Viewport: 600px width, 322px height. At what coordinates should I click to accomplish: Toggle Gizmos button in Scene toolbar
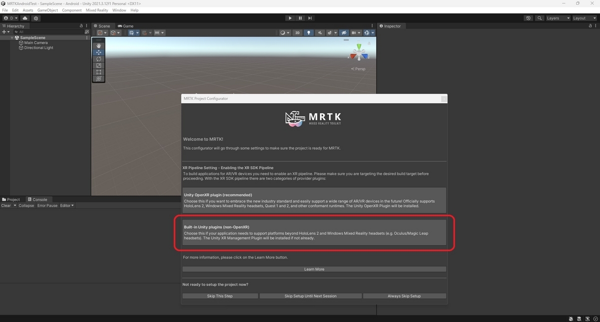366,32
